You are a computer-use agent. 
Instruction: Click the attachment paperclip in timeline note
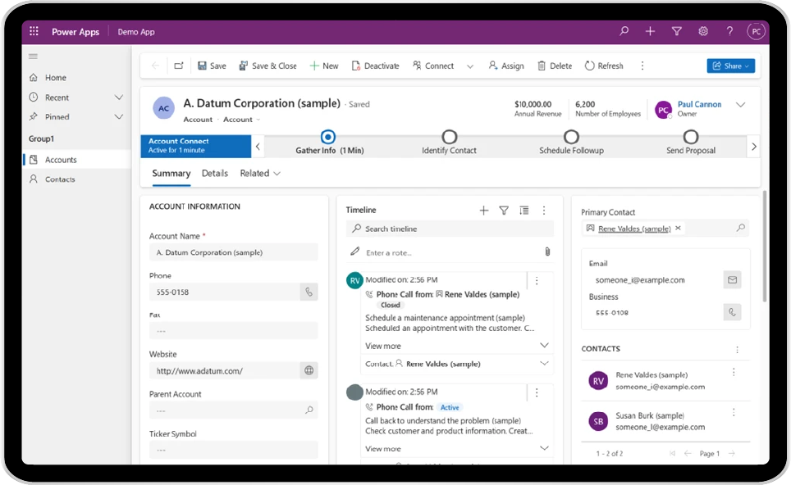point(547,252)
